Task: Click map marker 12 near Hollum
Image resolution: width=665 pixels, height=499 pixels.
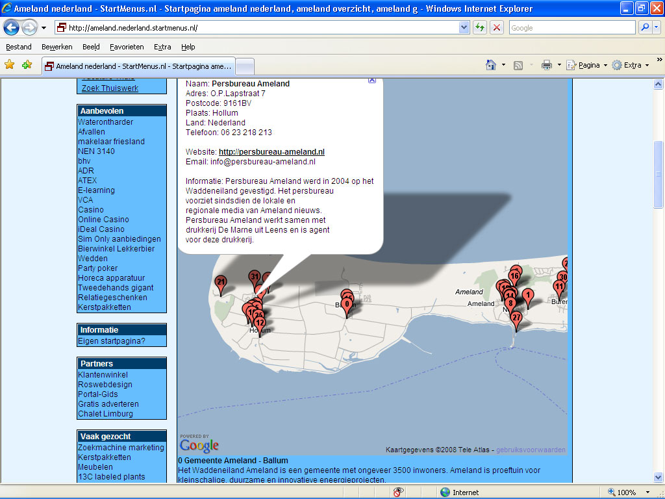Action: tap(260, 324)
